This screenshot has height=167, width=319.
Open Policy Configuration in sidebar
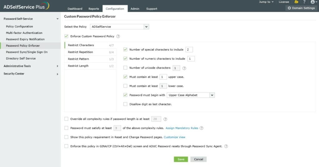[x=19, y=26]
